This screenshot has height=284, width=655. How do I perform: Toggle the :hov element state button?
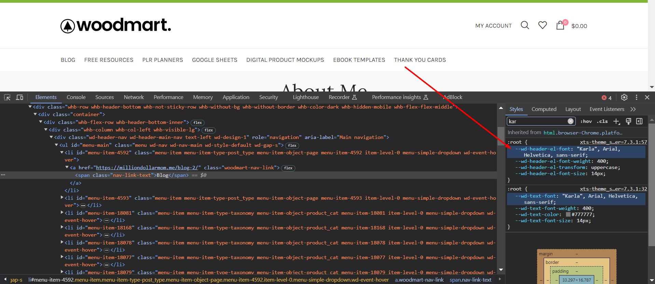[x=586, y=121]
